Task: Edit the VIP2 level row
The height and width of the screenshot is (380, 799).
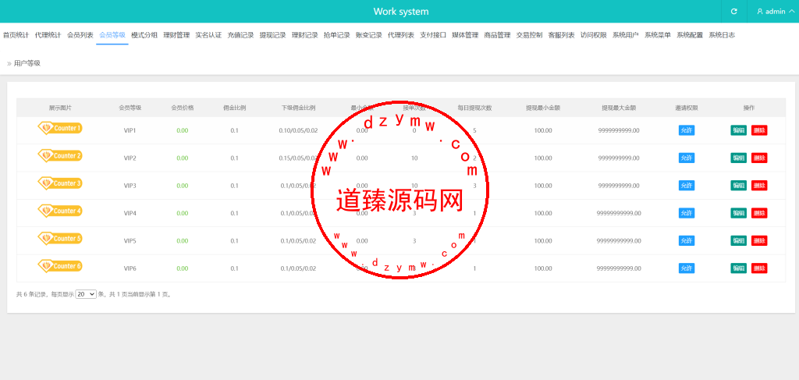Action: click(738, 158)
